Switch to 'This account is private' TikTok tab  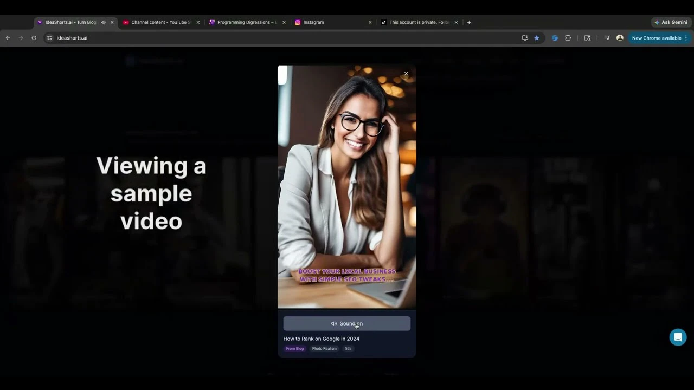click(419, 22)
